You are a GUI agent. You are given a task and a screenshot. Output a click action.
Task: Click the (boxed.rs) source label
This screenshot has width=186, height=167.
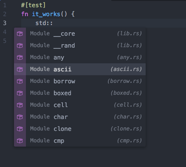pos(126,93)
